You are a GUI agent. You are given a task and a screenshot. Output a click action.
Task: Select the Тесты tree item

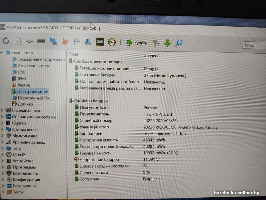click(15, 192)
